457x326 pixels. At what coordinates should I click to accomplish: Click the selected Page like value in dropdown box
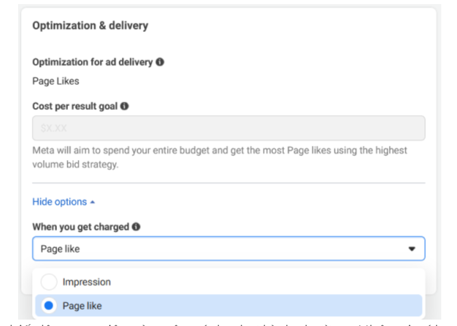(60, 249)
